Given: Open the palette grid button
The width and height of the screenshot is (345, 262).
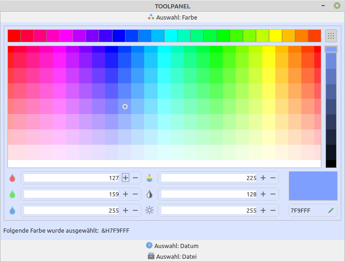Looking at the screenshot, I should click(331, 36).
